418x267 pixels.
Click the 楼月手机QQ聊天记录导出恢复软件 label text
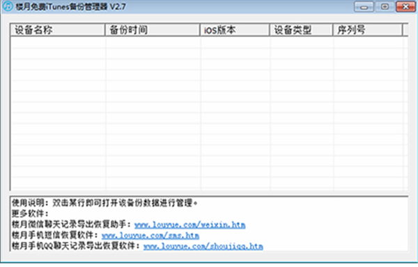(x=76, y=246)
